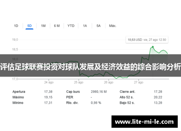
Task: Select the 1D time range tab
Action: (16, 26)
